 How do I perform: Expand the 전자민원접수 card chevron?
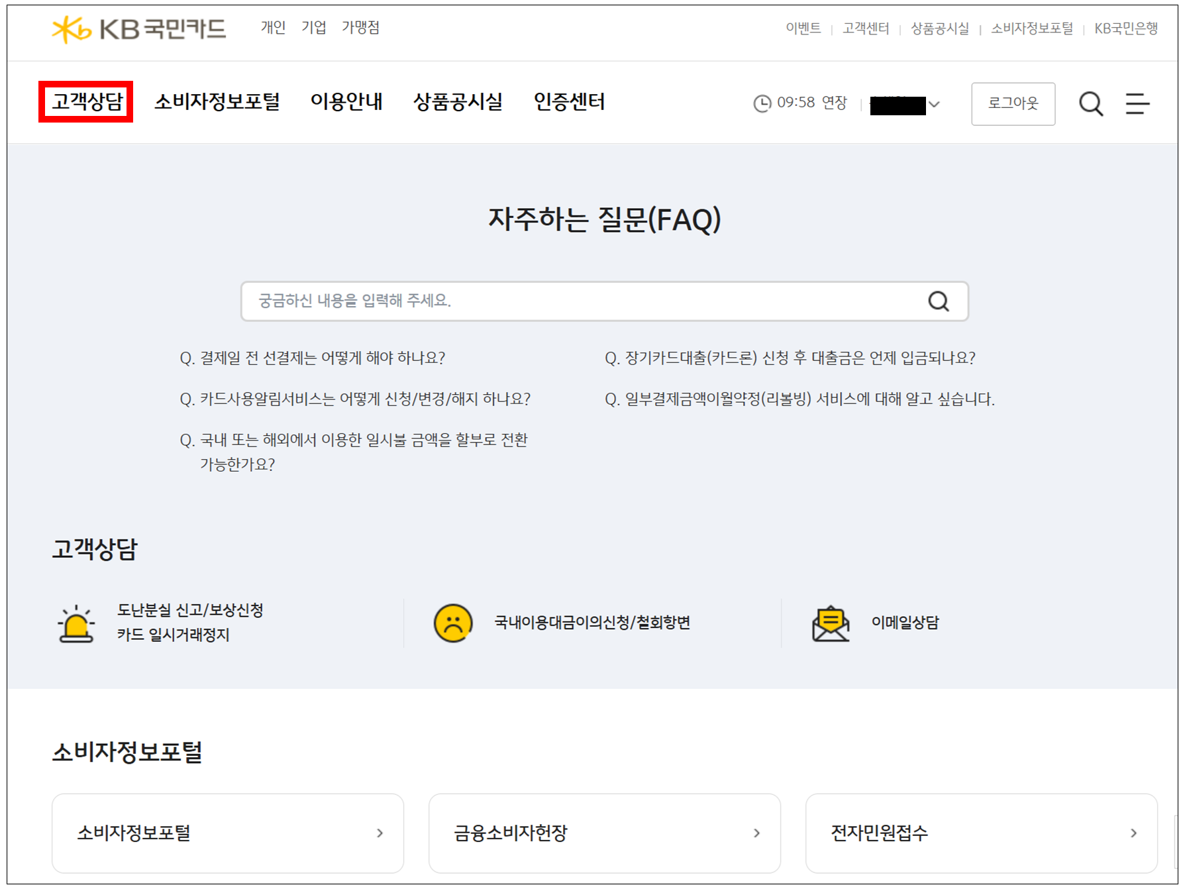tap(1133, 833)
